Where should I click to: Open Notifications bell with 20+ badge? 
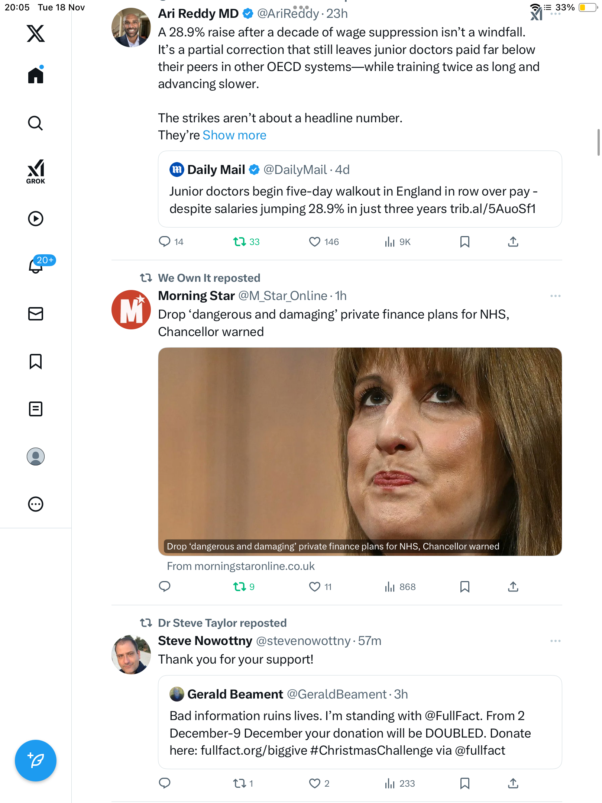36,265
